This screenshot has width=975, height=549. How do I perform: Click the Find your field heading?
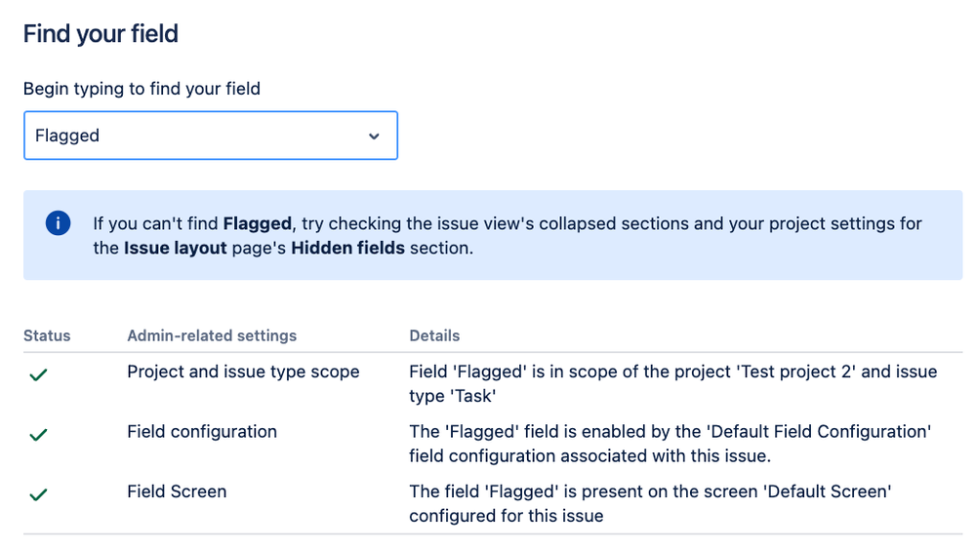101,33
